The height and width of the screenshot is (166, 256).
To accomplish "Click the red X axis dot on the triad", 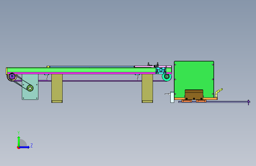I will pyautogui.click(x=18, y=148).
